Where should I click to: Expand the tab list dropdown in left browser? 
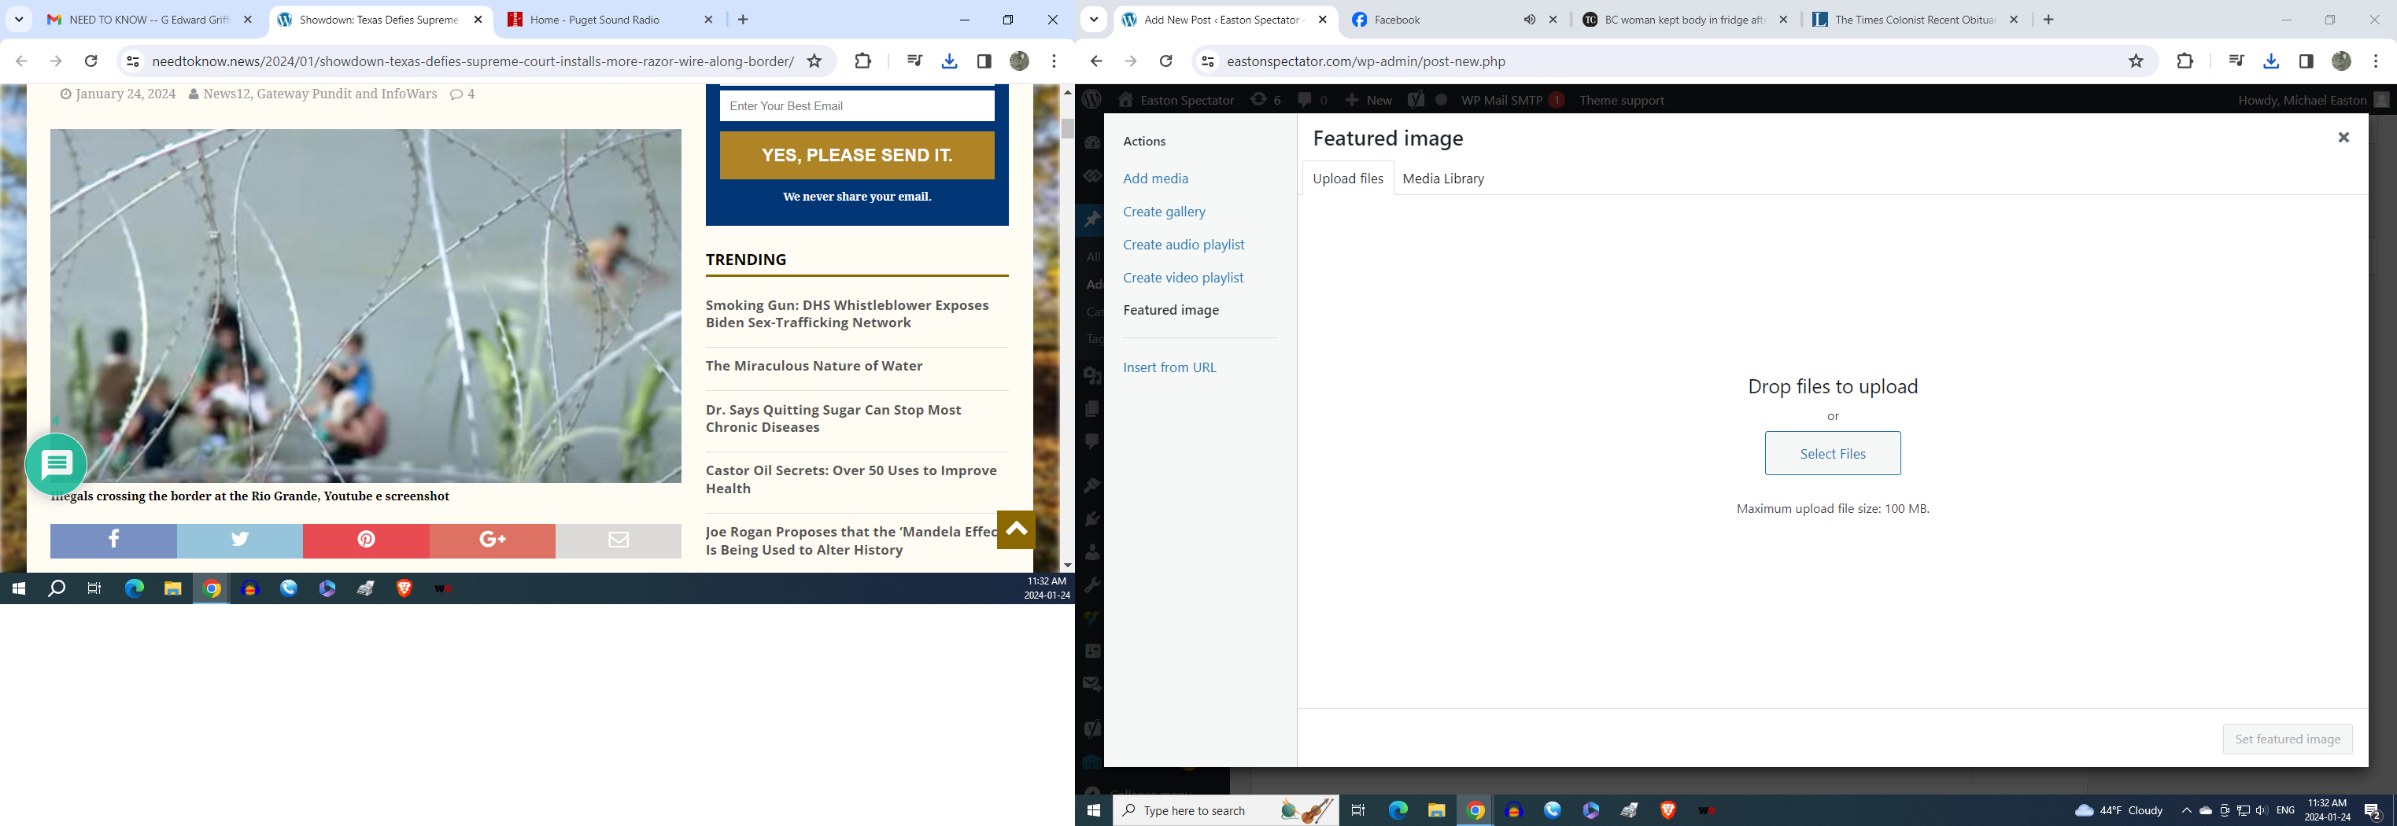[x=19, y=20]
